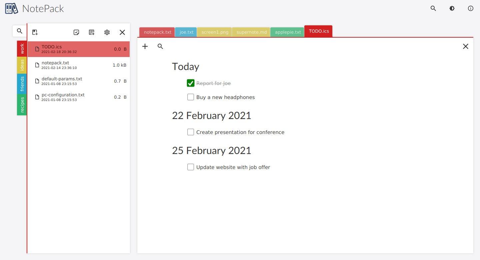Open global search in top-right header
This screenshot has height=260, width=480.
(x=433, y=9)
